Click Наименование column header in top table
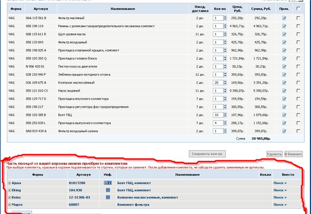 click(123, 9)
